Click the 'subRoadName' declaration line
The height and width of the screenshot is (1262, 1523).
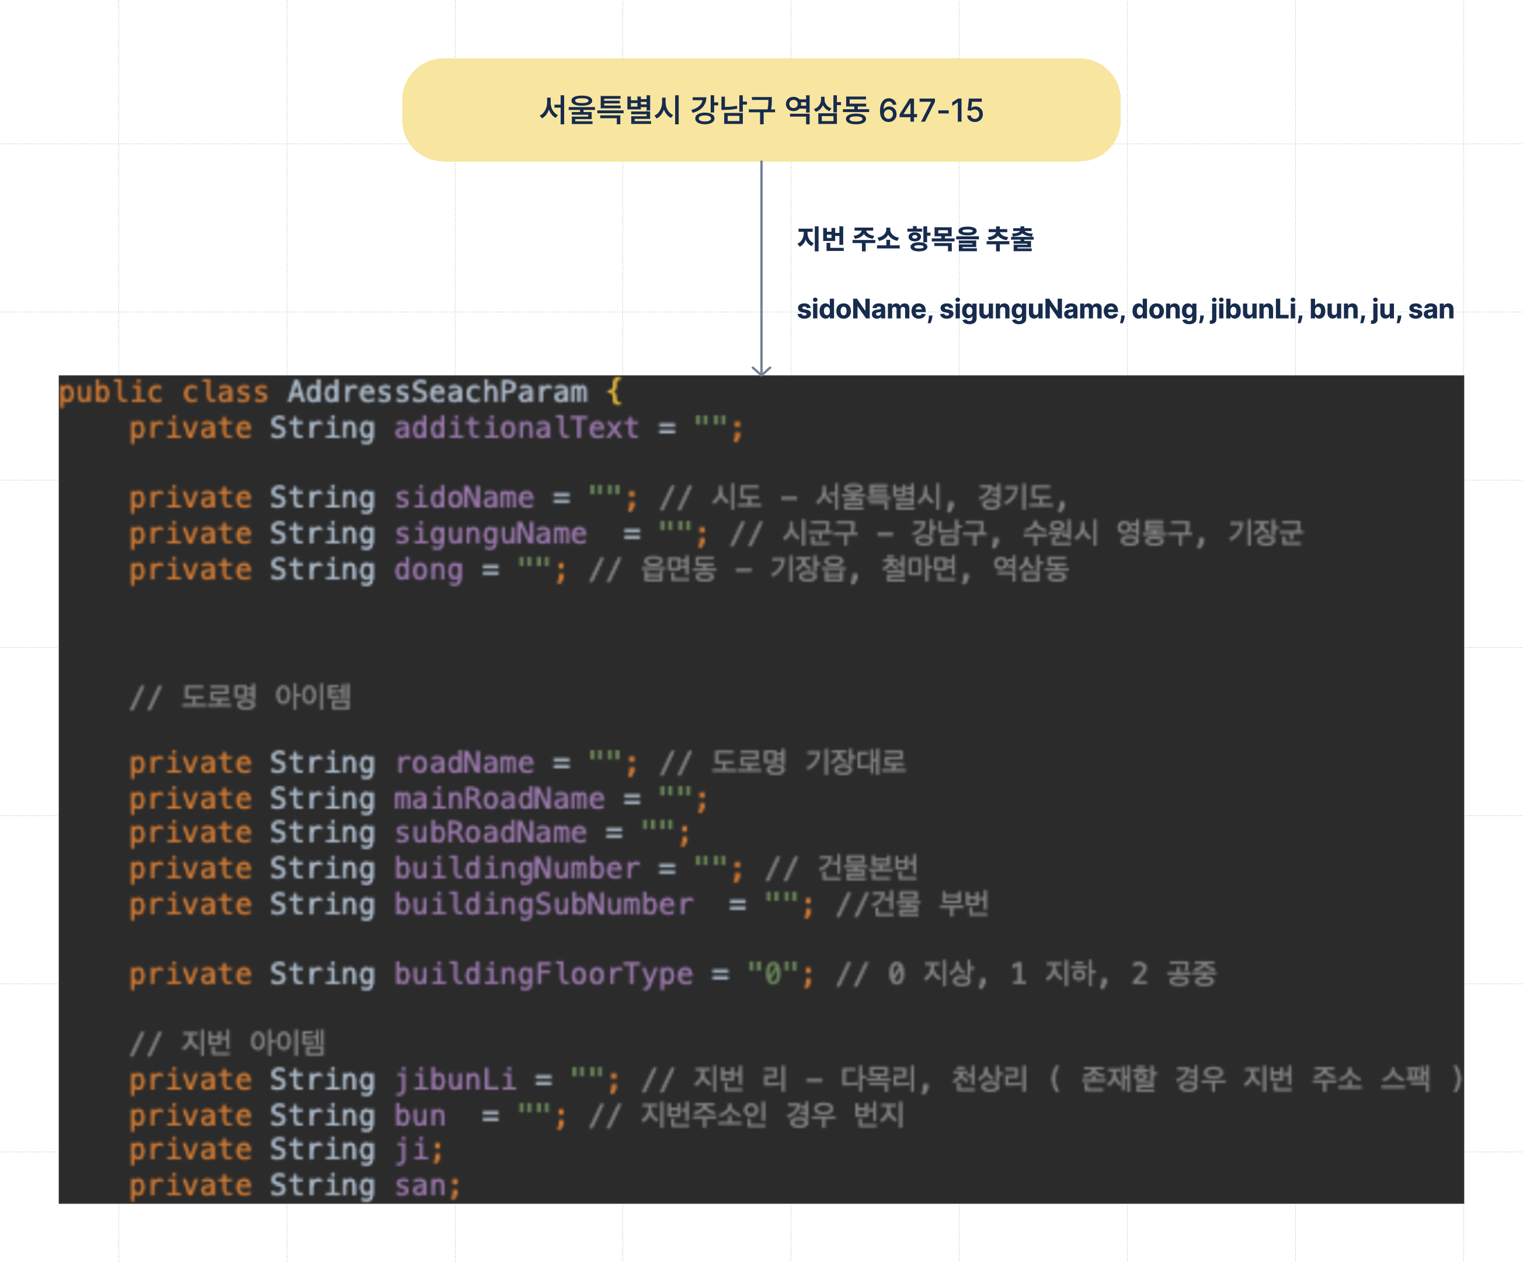click(409, 833)
